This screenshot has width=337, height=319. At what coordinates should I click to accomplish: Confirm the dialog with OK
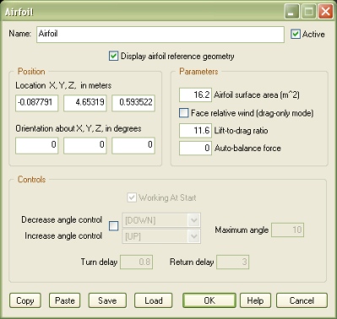coord(209,300)
